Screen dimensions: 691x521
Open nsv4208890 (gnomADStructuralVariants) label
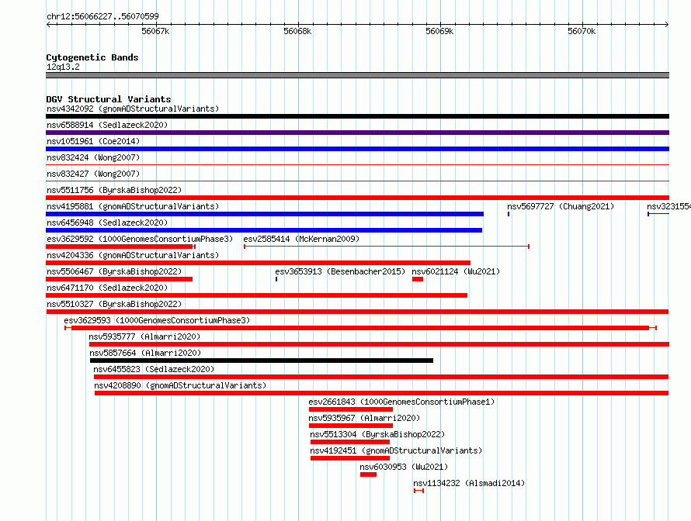(x=180, y=385)
